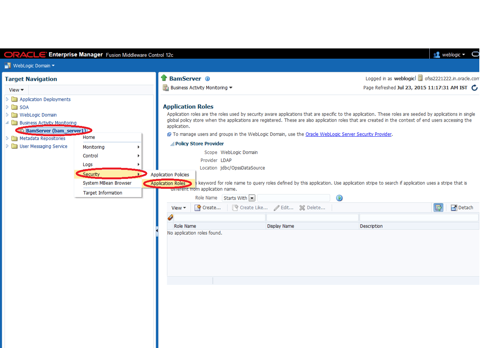Image resolution: width=485 pixels, height=348 pixels.
Task: Expand User Messaging Service tree node
Action: (7, 146)
